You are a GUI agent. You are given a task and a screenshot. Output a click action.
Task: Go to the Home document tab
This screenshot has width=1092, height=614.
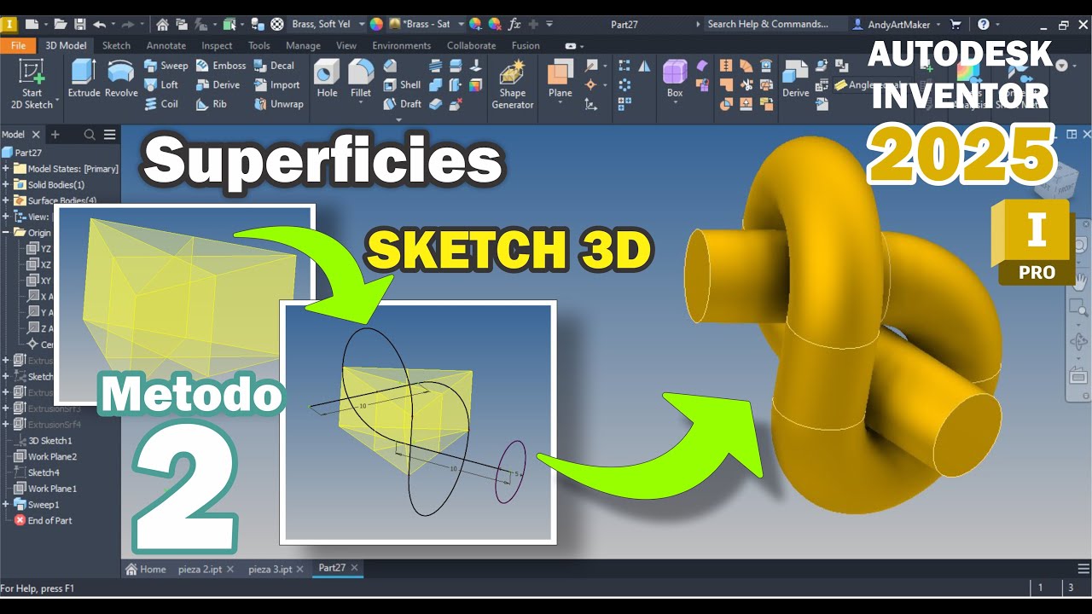[146, 569]
